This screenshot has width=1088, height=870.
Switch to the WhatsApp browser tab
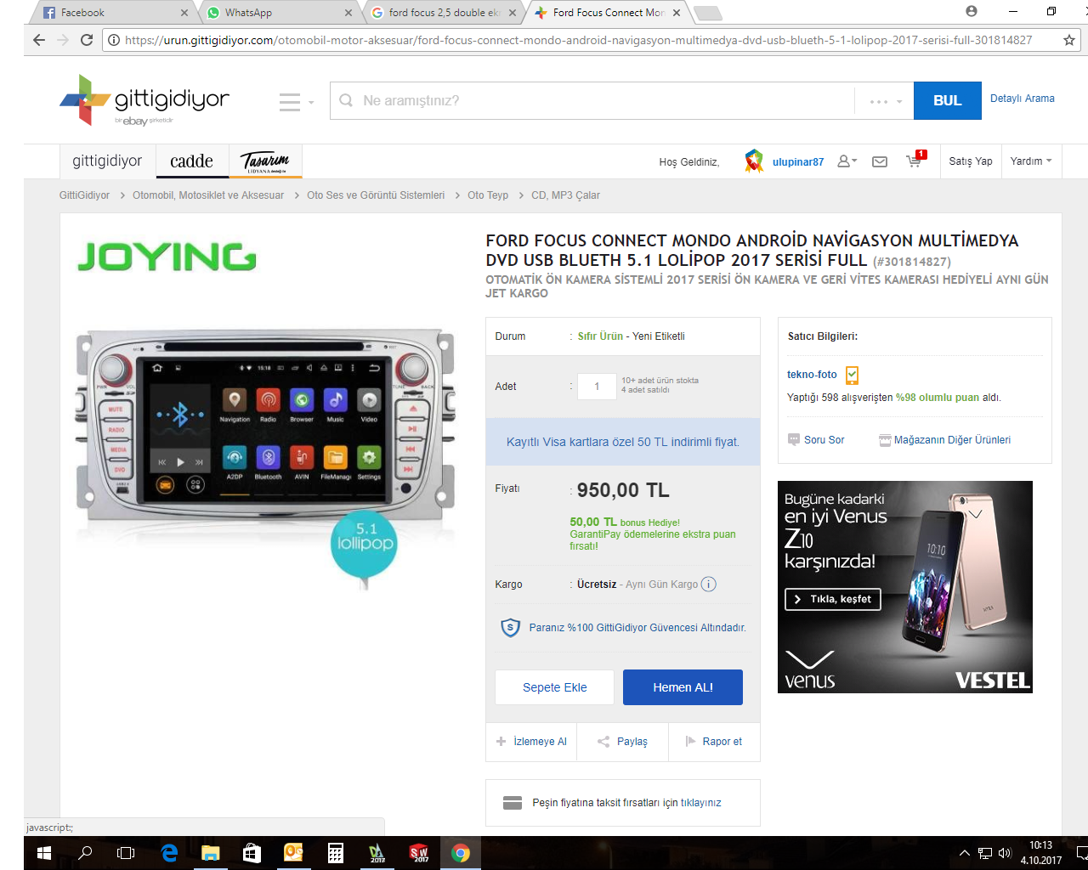[x=276, y=13]
